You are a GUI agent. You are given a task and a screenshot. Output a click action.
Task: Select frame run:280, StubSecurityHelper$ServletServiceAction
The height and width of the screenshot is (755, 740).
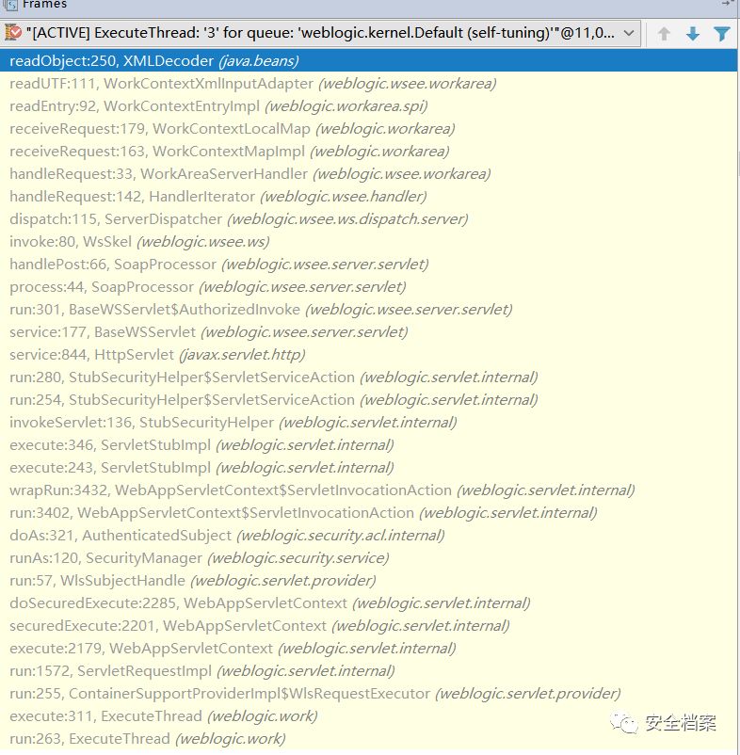(369, 377)
